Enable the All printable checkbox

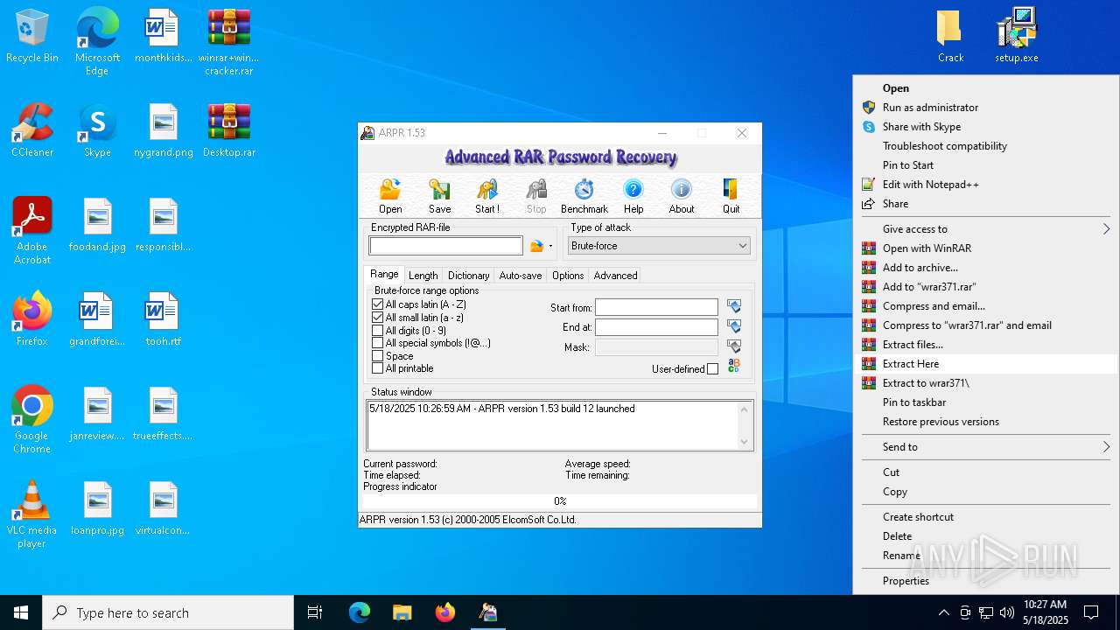378,368
